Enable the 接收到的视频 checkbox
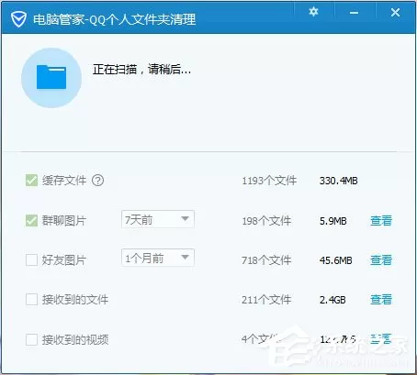Image resolution: width=417 pixels, height=375 pixels. (x=31, y=339)
